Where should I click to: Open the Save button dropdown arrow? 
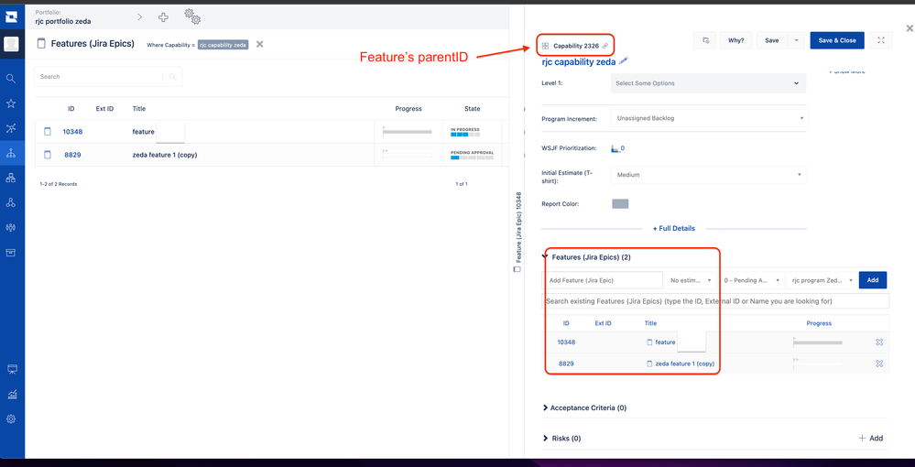coord(796,40)
